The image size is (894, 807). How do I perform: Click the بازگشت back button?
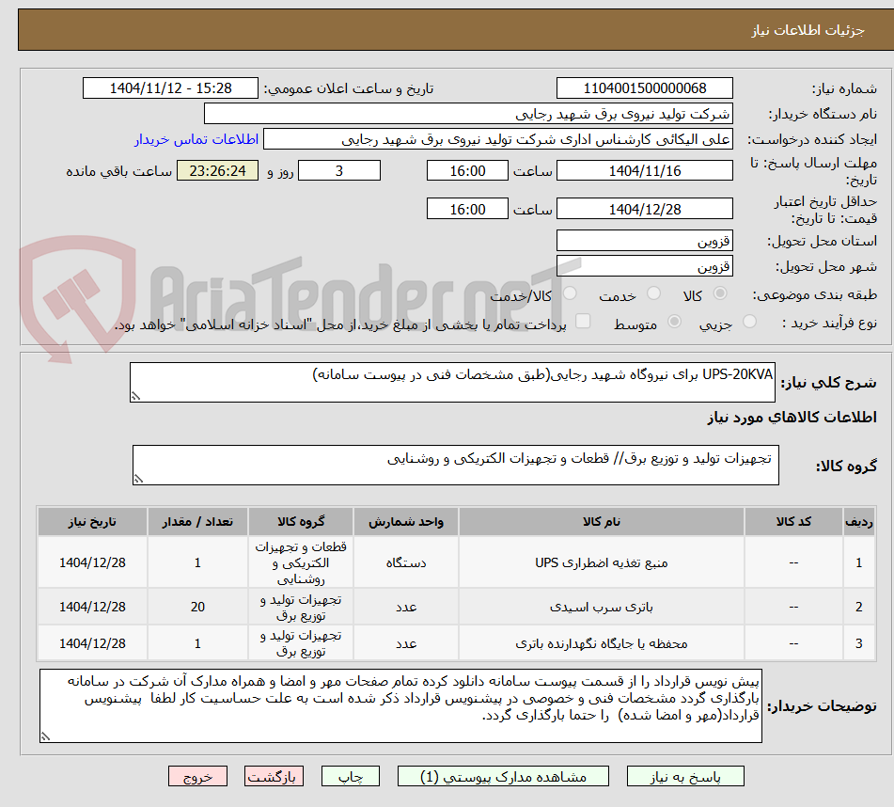[x=274, y=777]
